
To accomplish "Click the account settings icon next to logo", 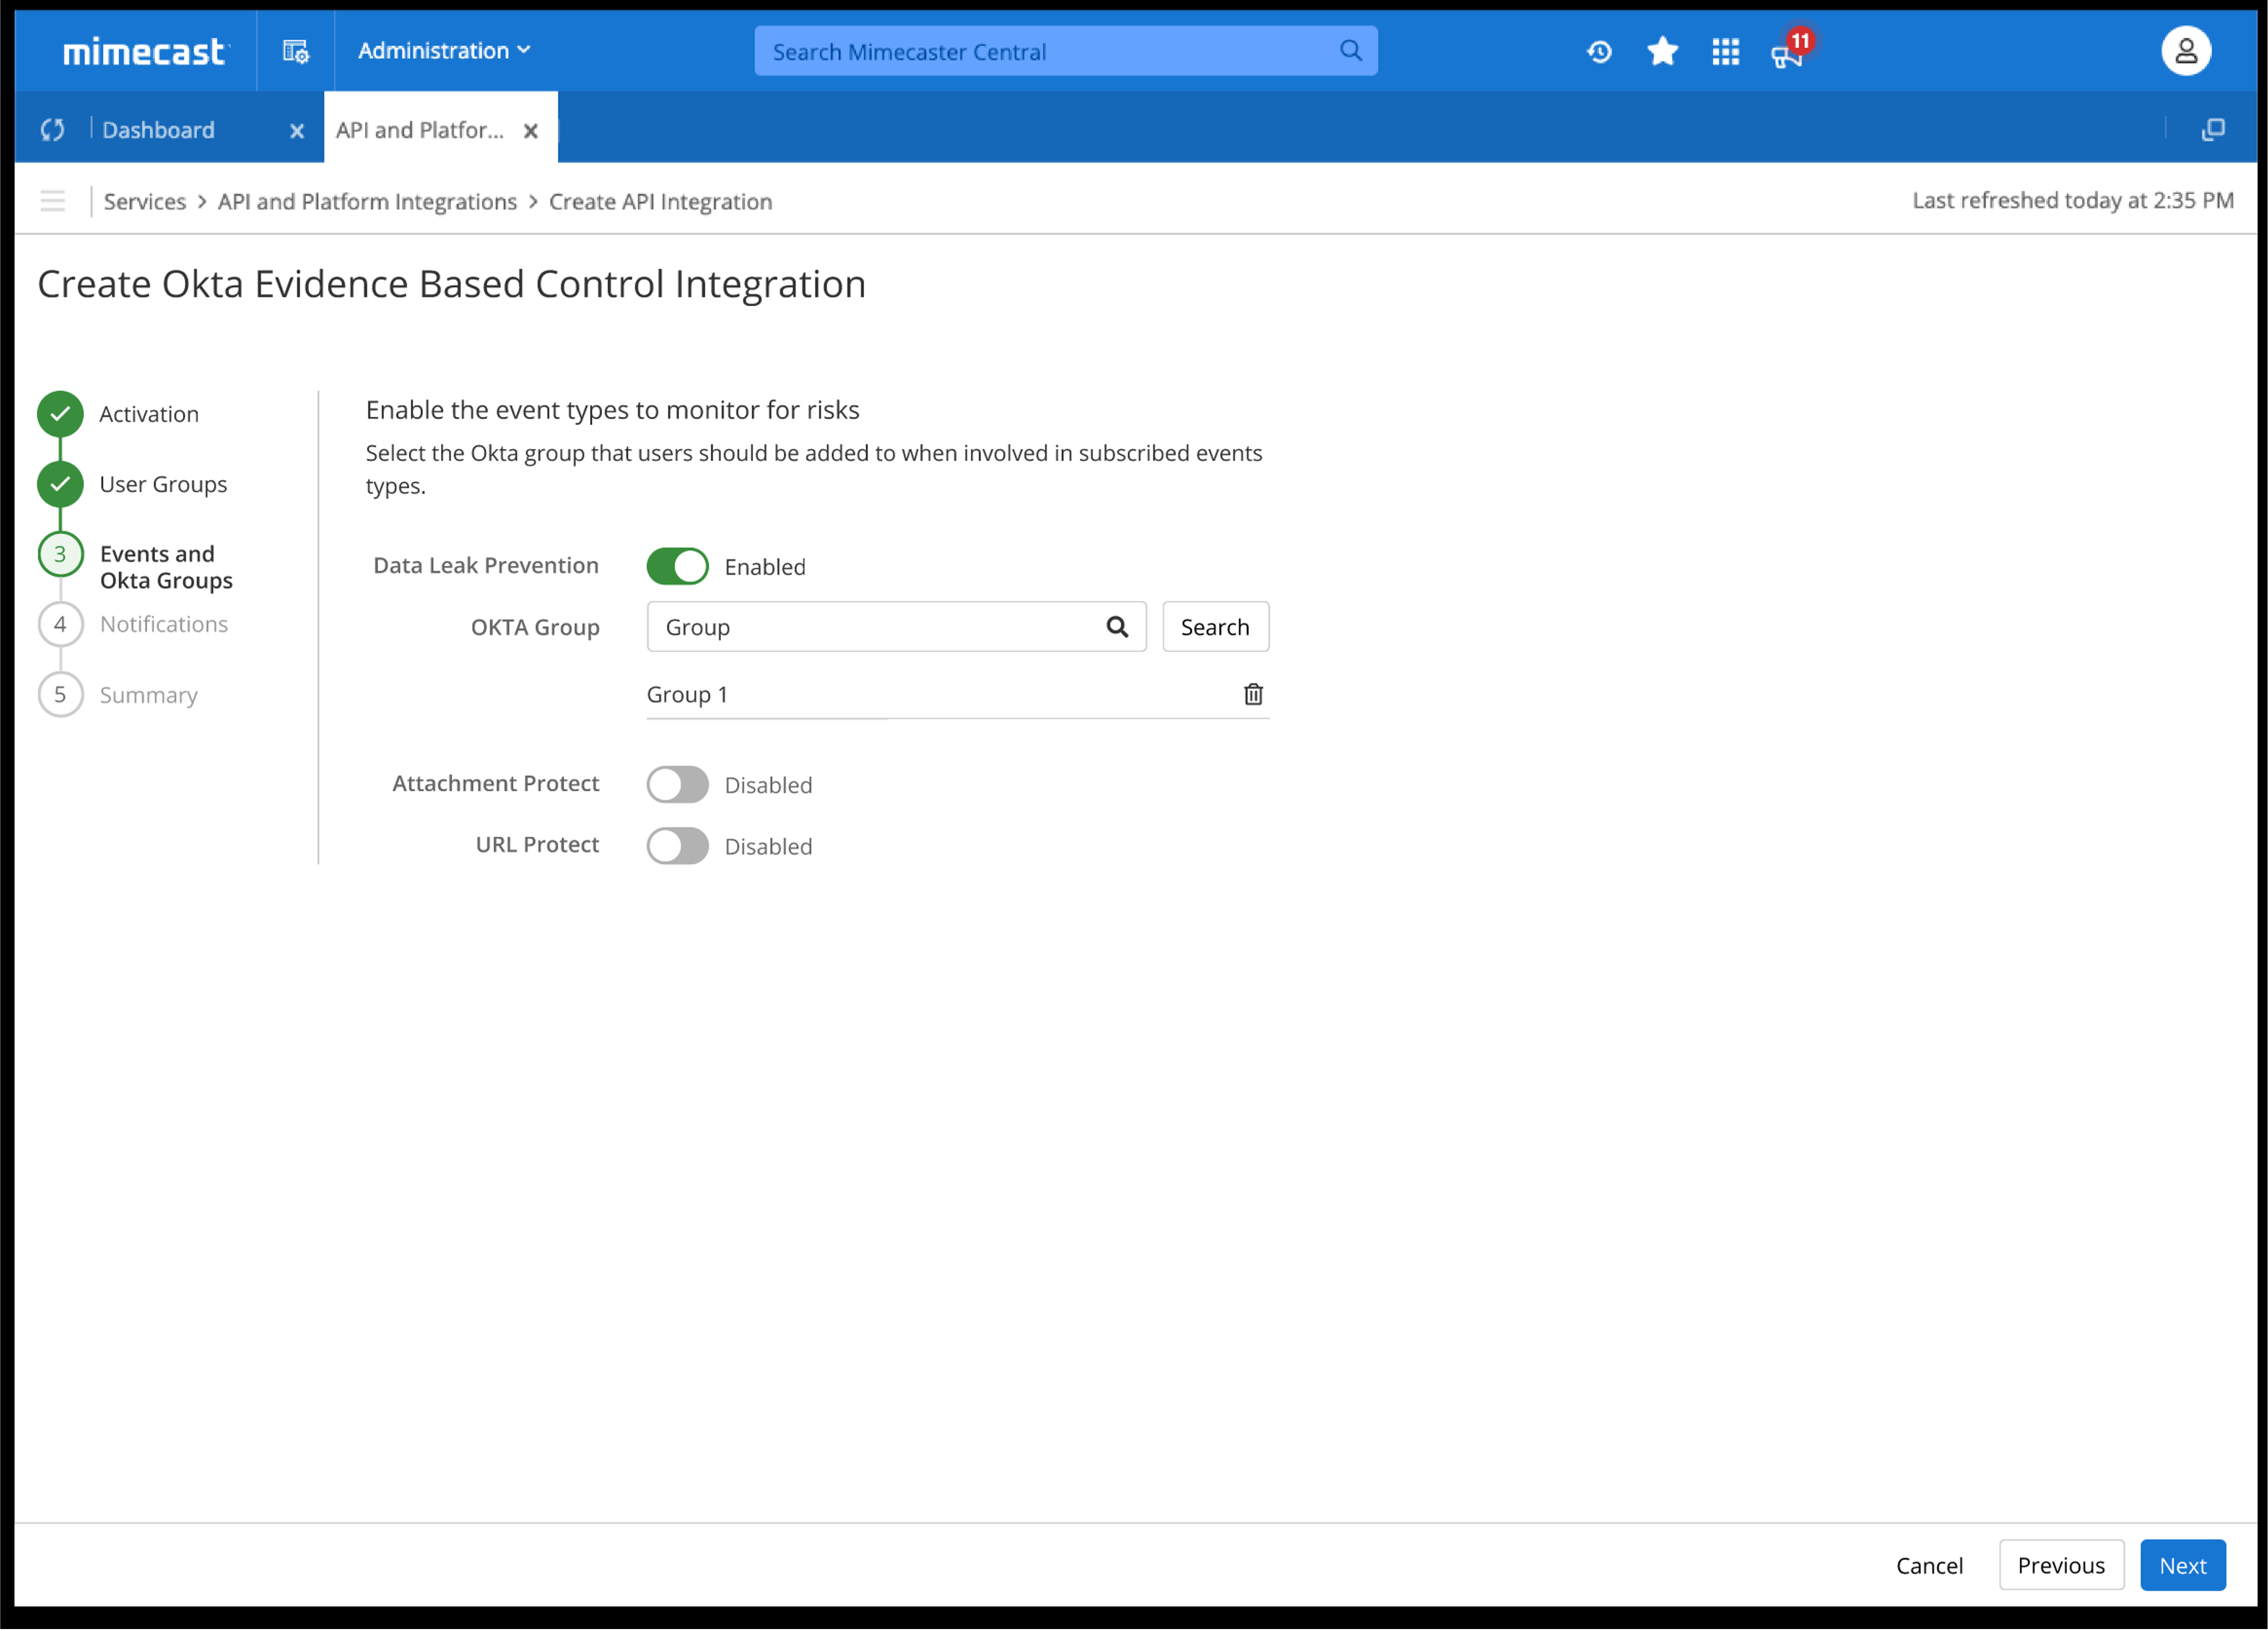I will pyautogui.click(x=295, y=51).
